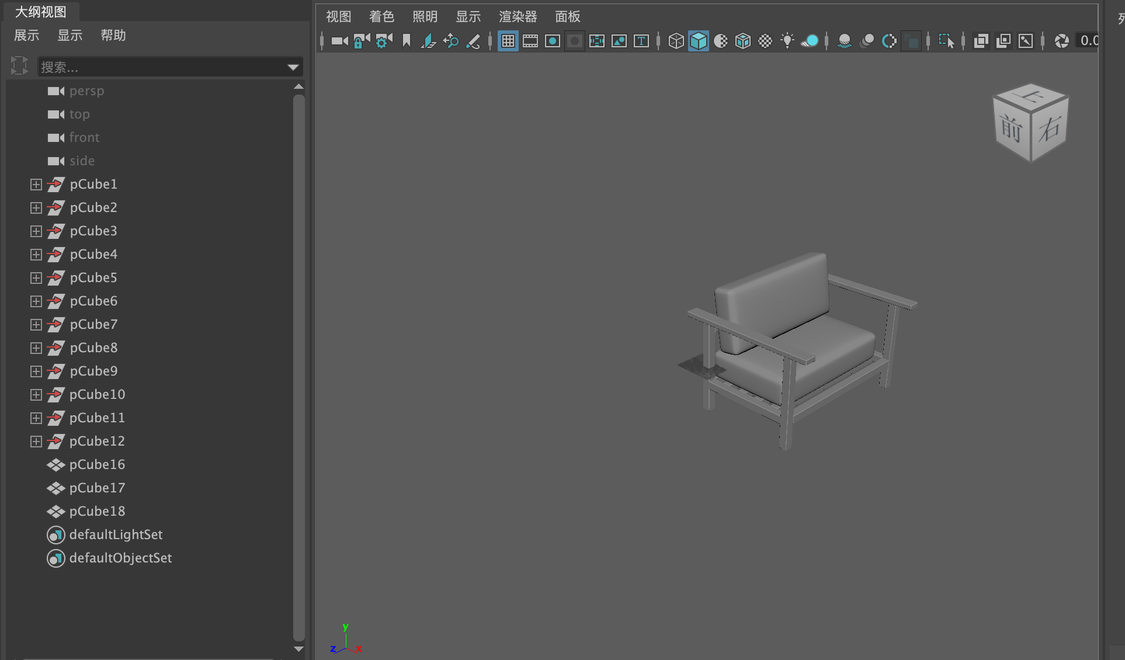This screenshot has height=660, width=1125.
Task: Click the 前 (front) face of ViewCube
Action: (1011, 130)
